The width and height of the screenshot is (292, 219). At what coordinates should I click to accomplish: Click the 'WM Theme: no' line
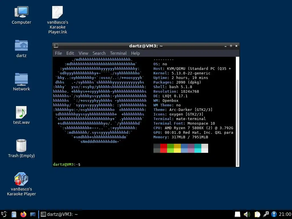tap(167, 105)
